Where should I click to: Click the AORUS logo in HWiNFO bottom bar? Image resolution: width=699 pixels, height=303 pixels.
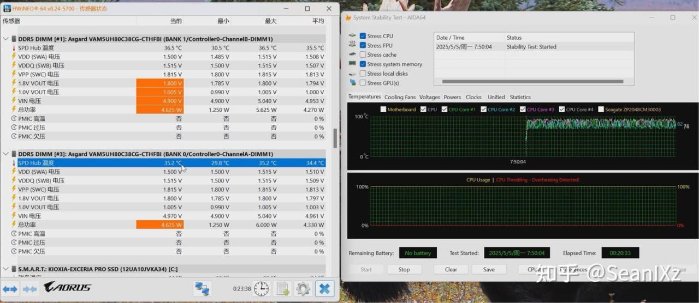67,287
